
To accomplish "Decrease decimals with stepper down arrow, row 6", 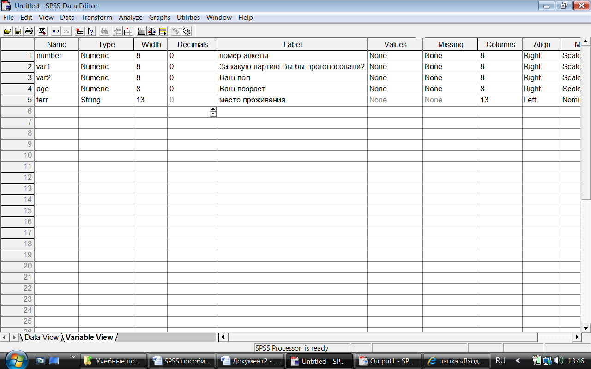I will coord(213,114).
